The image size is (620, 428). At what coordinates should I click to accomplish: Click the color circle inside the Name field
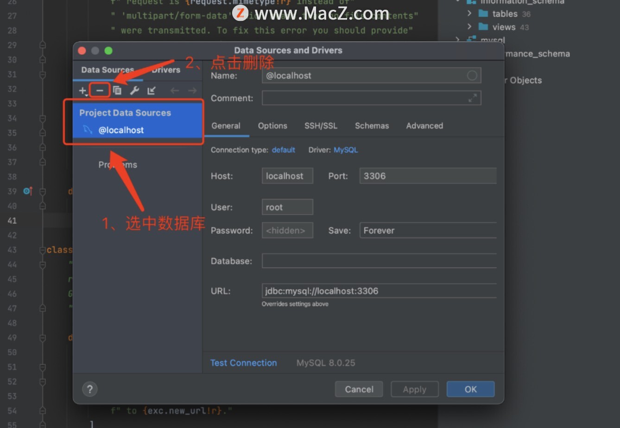(x=472, y=76)
